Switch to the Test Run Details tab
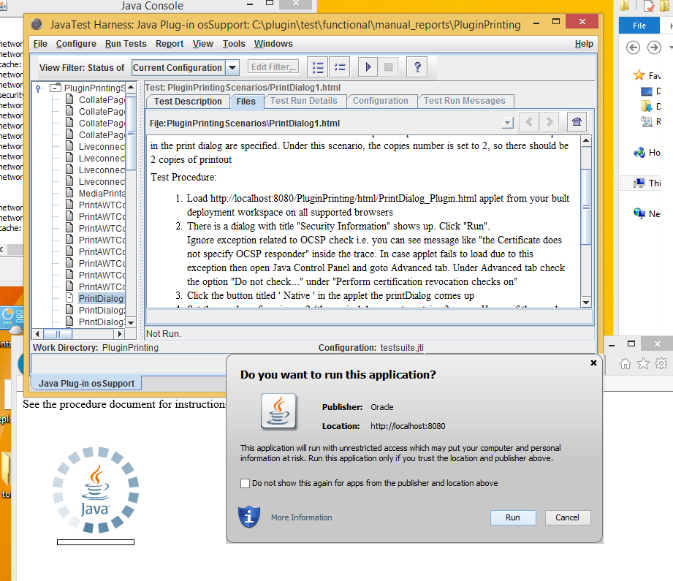Viewport: 673px width, 581px height. pyautogui.click(x=304, y=101)
